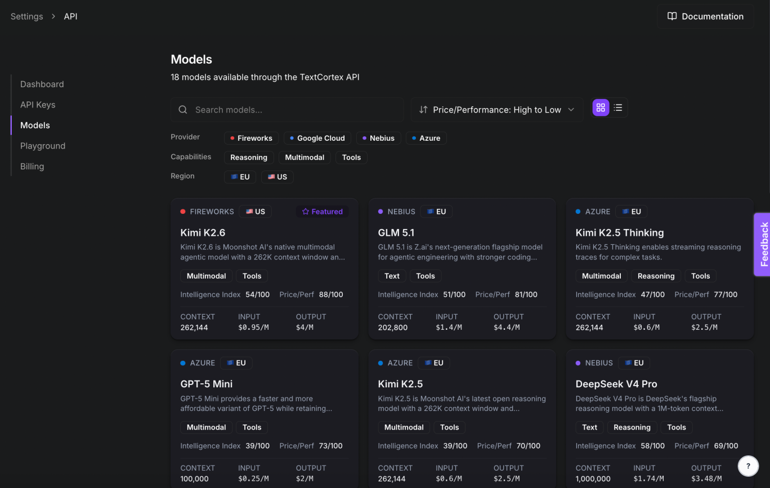Click the sort arrows icon

pyautogui.click(x=423, y=110)
